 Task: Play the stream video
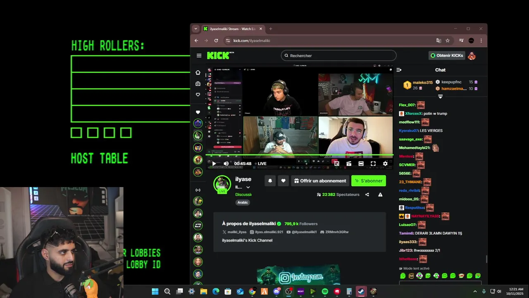point(214,163)
